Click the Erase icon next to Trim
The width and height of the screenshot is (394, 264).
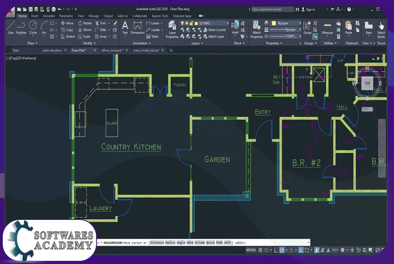tap(115, 23)
